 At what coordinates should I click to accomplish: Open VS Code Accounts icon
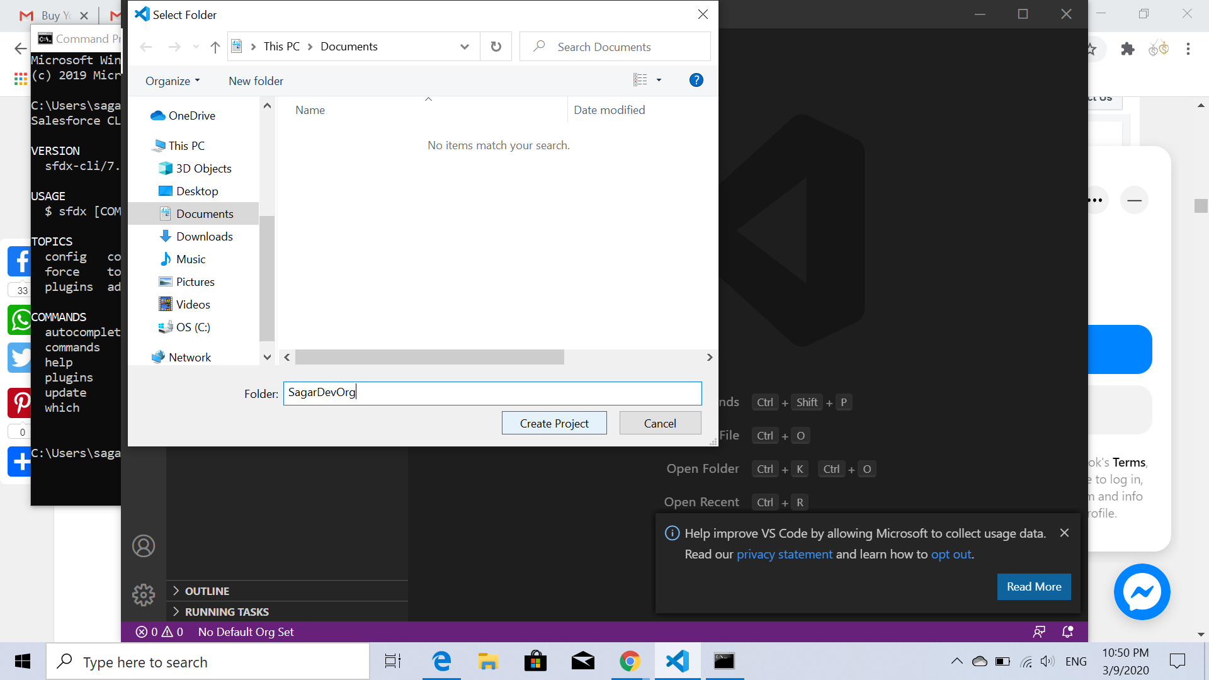(144, 546)
